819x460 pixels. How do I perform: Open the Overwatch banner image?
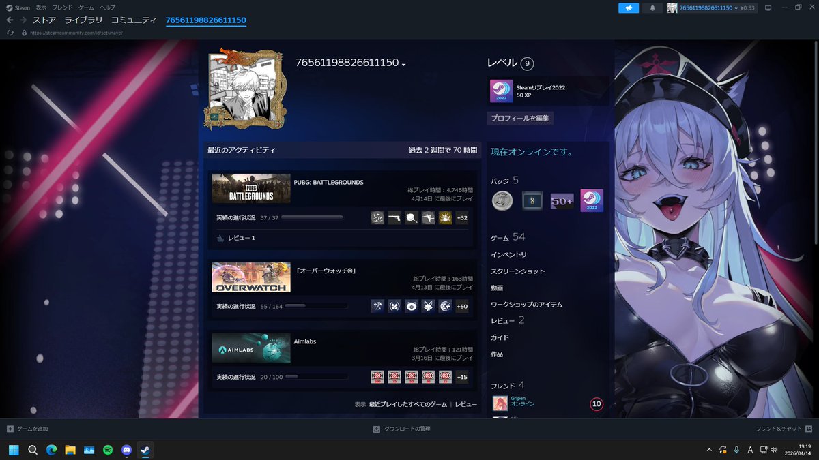(x=251, y=277)
